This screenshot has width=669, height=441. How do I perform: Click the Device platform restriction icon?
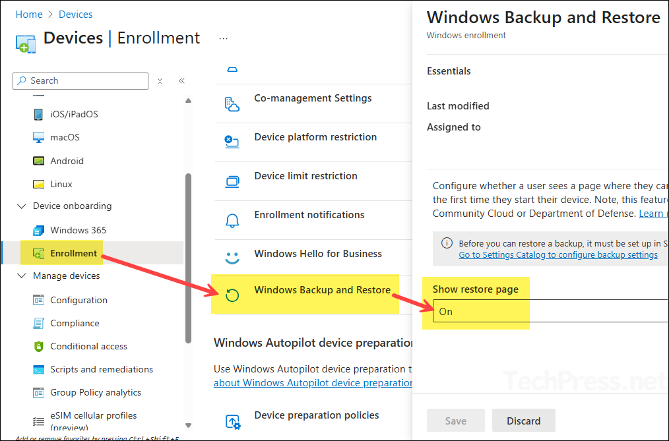(x=232, y=142)
